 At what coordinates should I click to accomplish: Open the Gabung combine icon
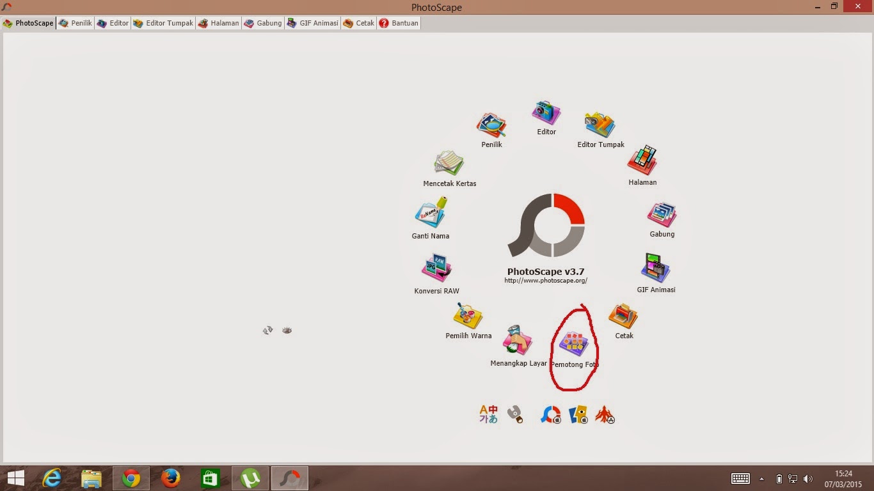coord(662,215)
